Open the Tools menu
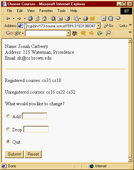Viewport: 134px width, 170px height. (61, 11)
